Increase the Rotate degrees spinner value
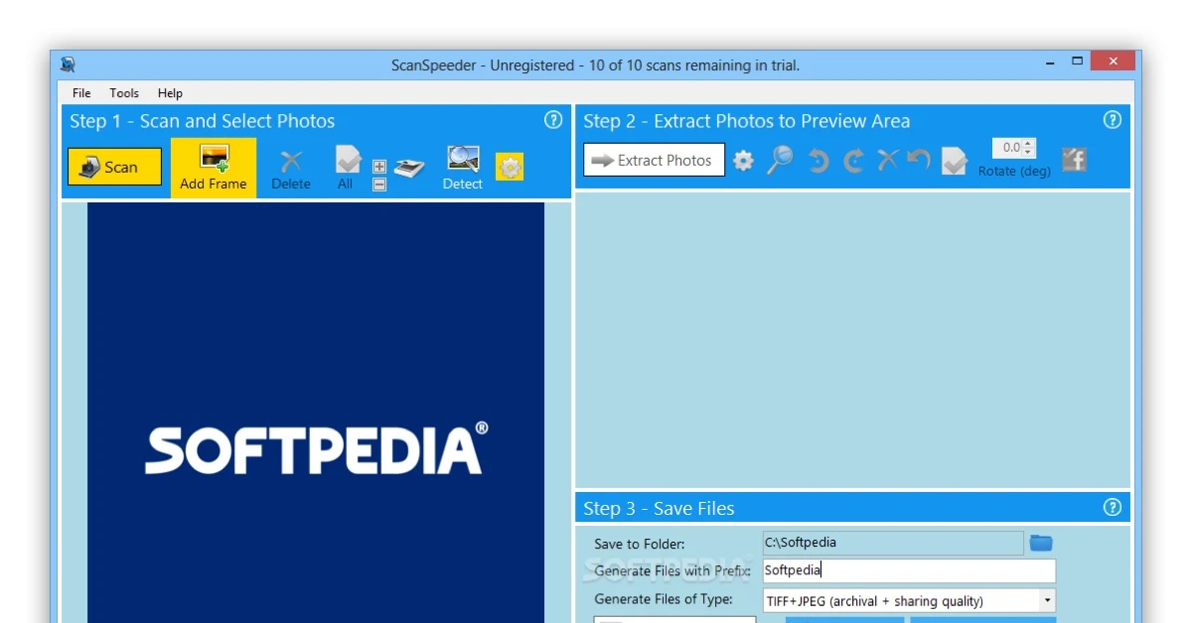The width and height of the screenshot is (1192, 623). [1029, 143]
